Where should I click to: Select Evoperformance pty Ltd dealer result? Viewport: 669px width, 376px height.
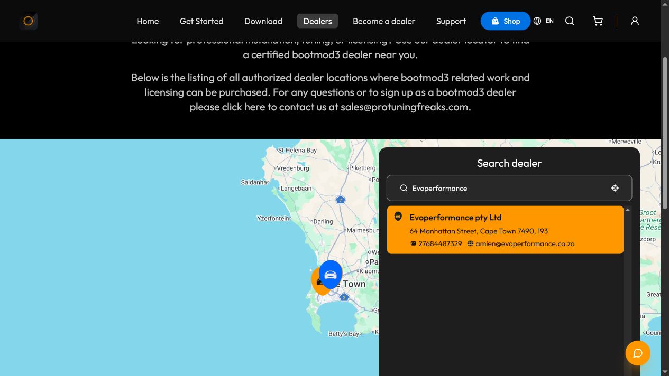pos(505,230)
